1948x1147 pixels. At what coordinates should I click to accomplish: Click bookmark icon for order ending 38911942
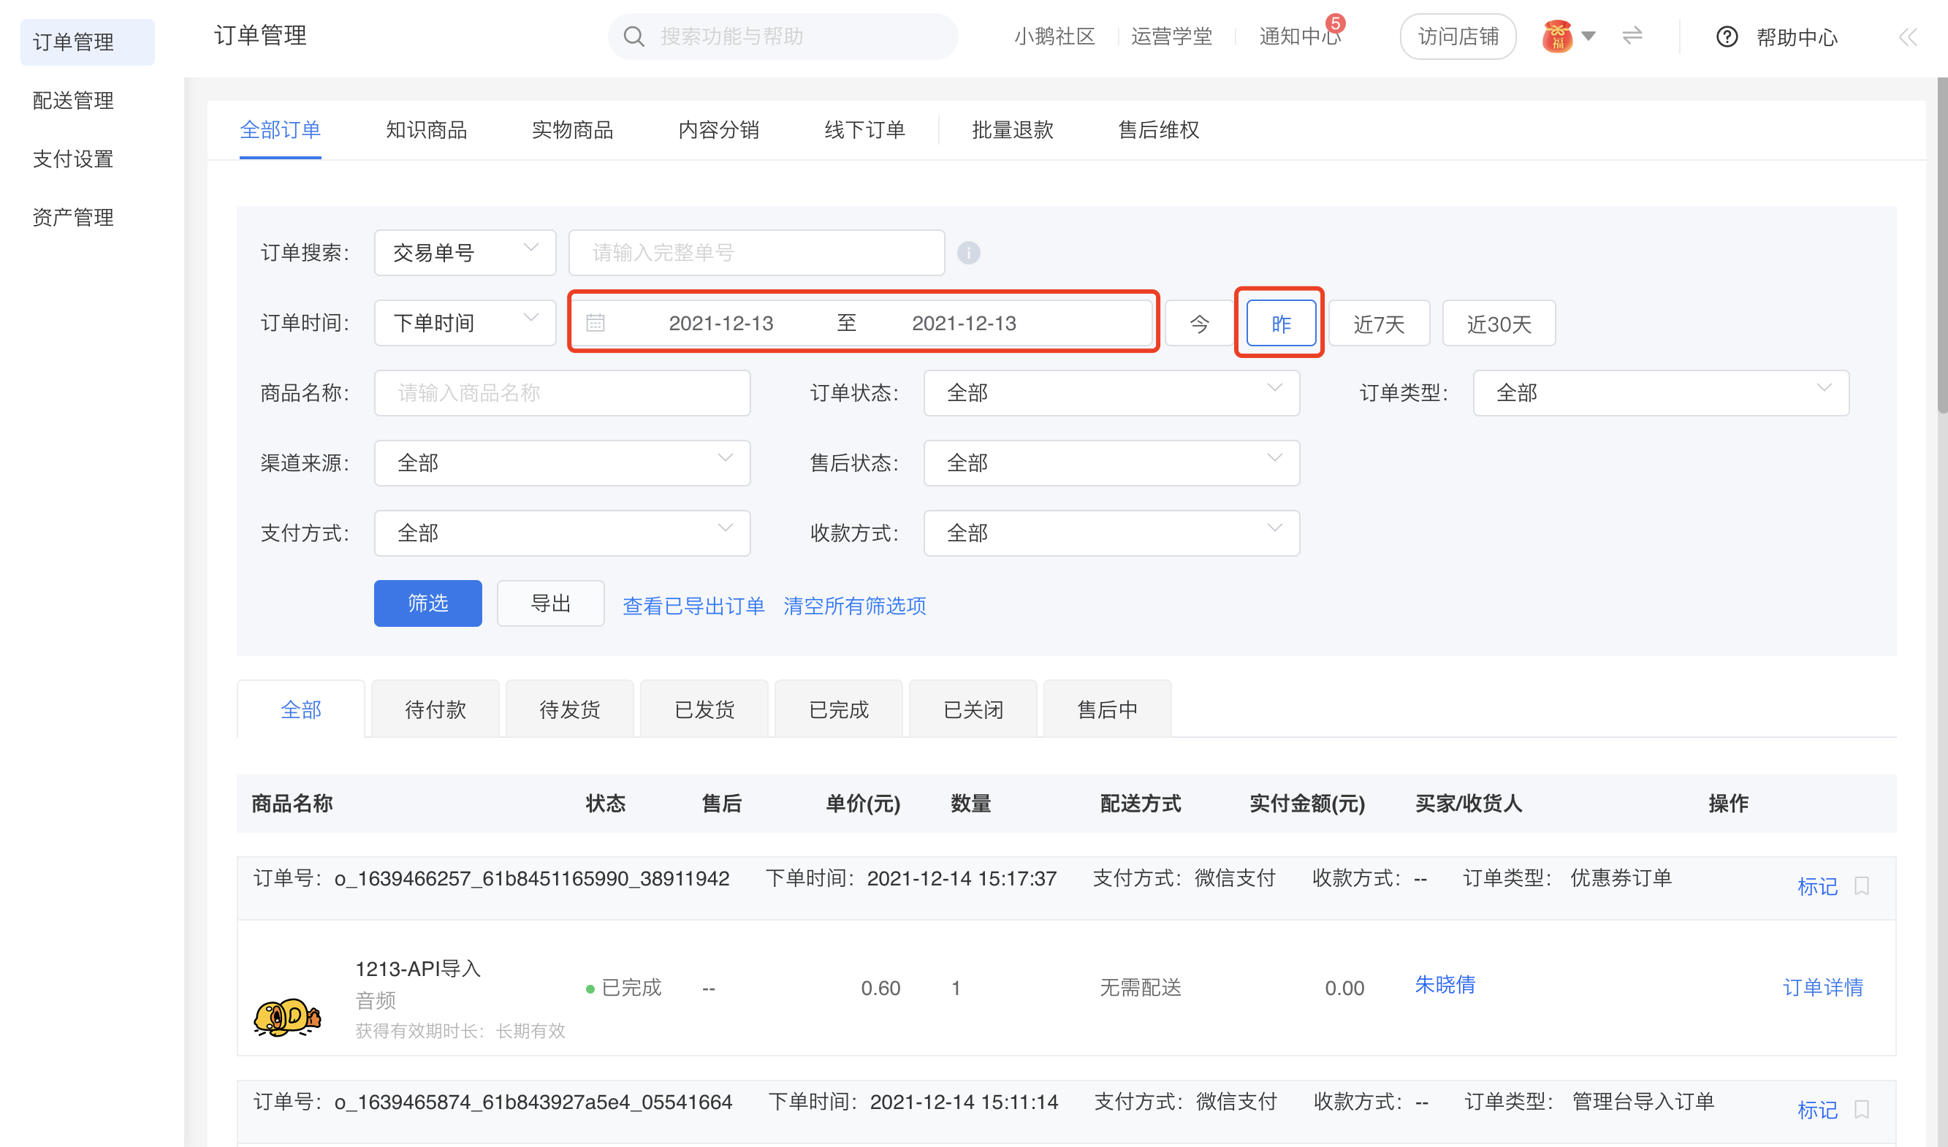[x=1862, y=885]
